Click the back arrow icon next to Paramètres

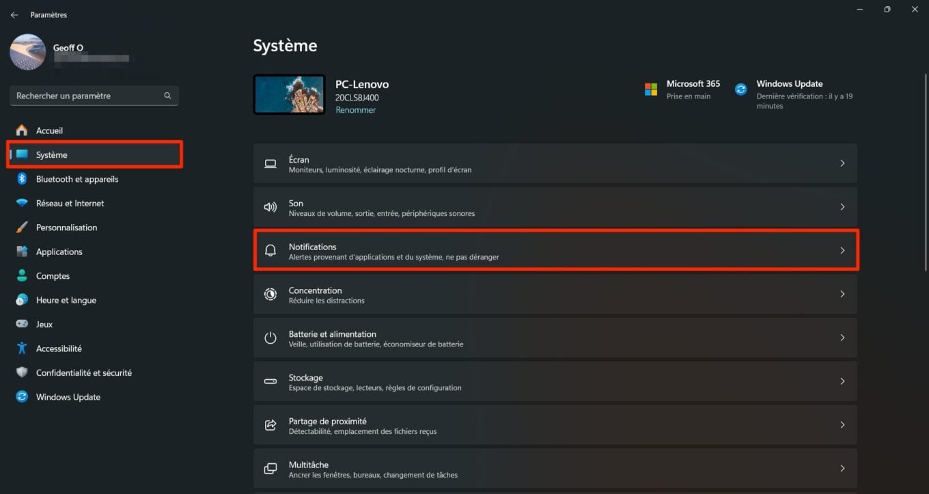coord(14,15)
